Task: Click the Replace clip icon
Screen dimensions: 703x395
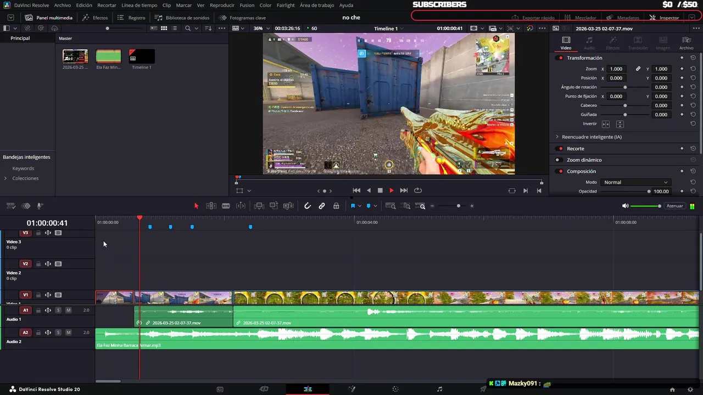Action: pyautogui.click(x=288, y=206)
